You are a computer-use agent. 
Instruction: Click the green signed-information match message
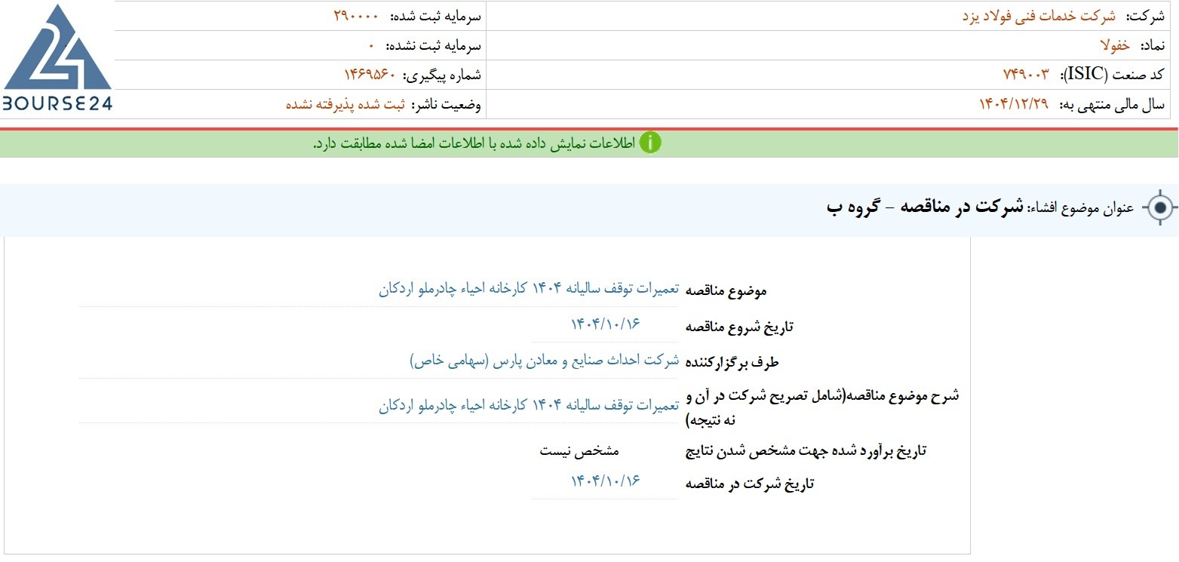(474, 143)
